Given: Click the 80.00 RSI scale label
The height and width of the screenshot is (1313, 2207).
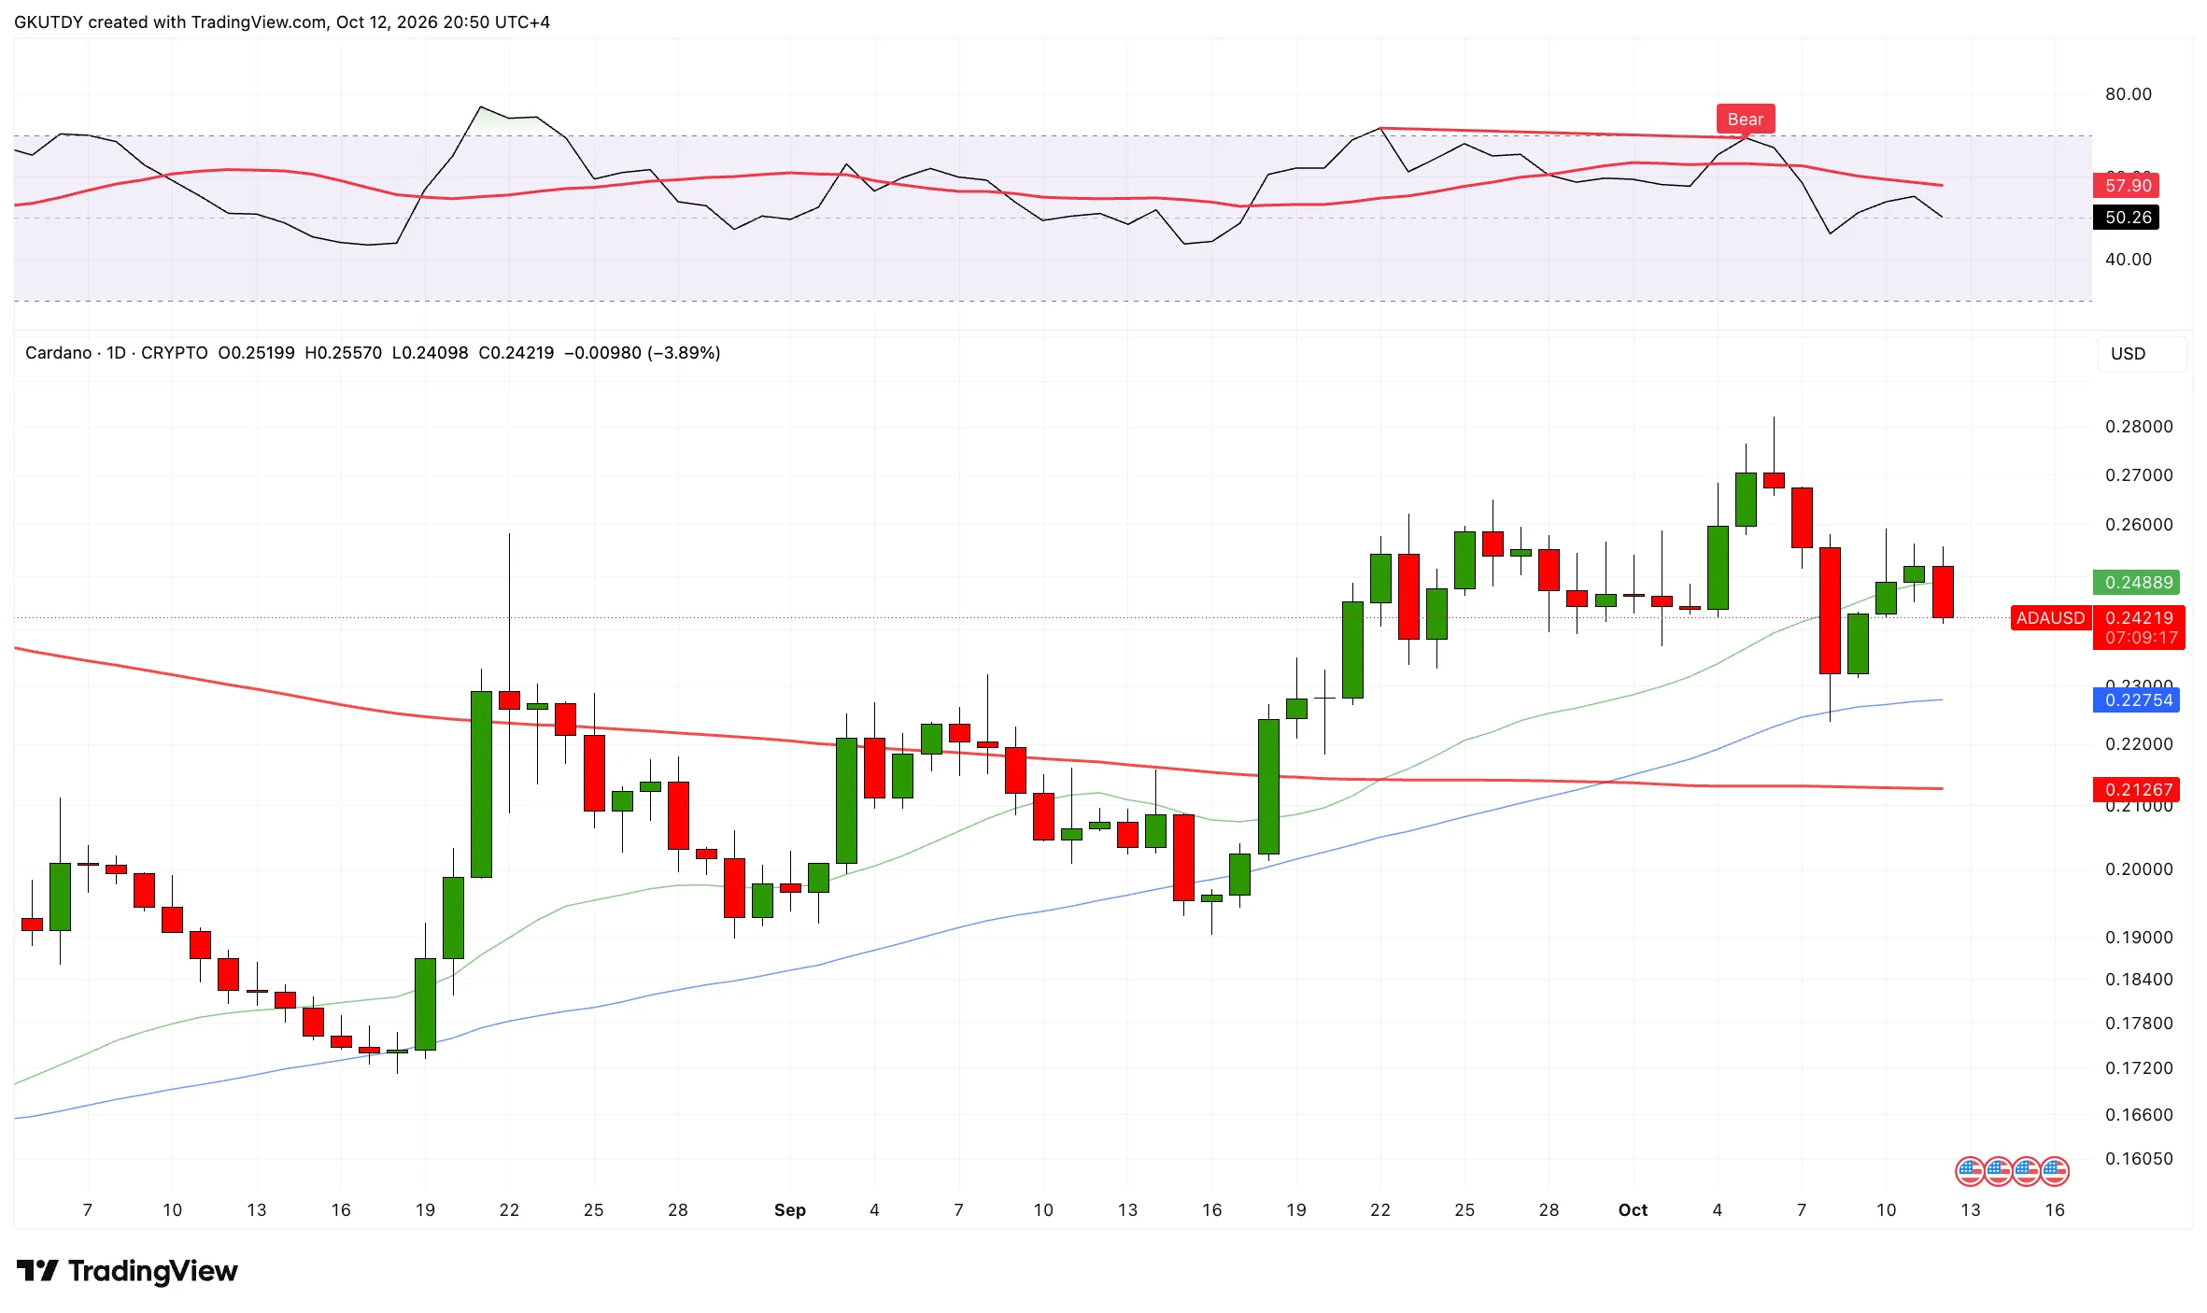Looking at the screenshot, I should (x=2128, y=94).
